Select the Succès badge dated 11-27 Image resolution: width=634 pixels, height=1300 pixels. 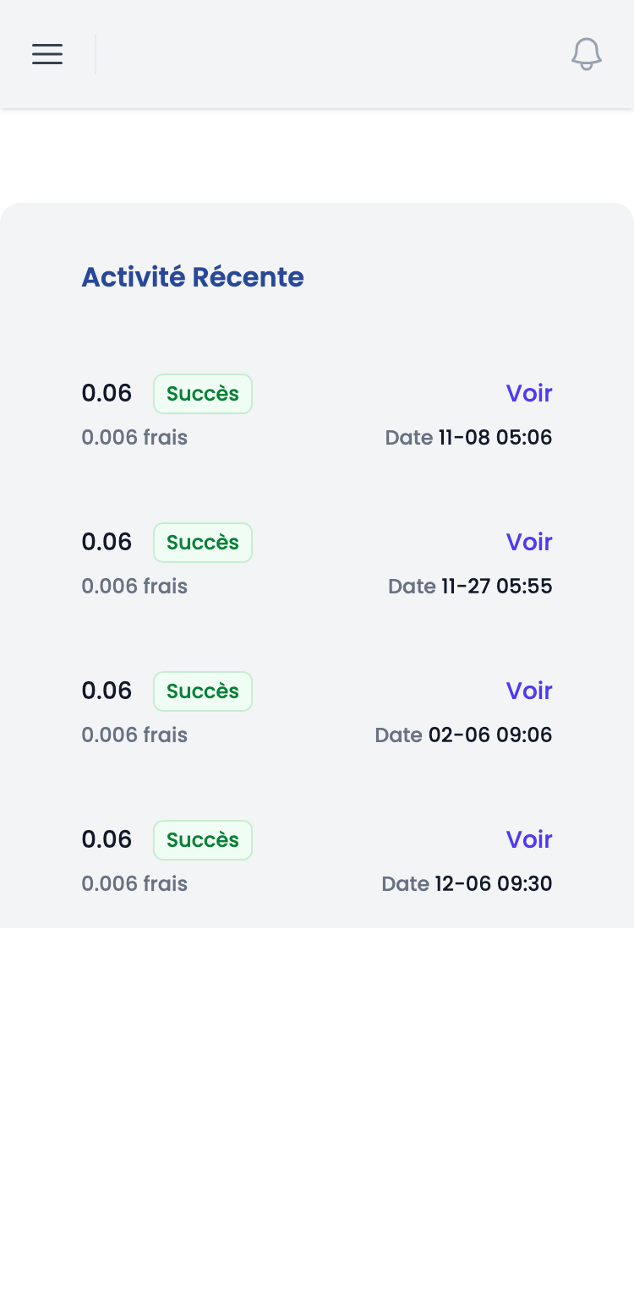click(x=203, y=543)
